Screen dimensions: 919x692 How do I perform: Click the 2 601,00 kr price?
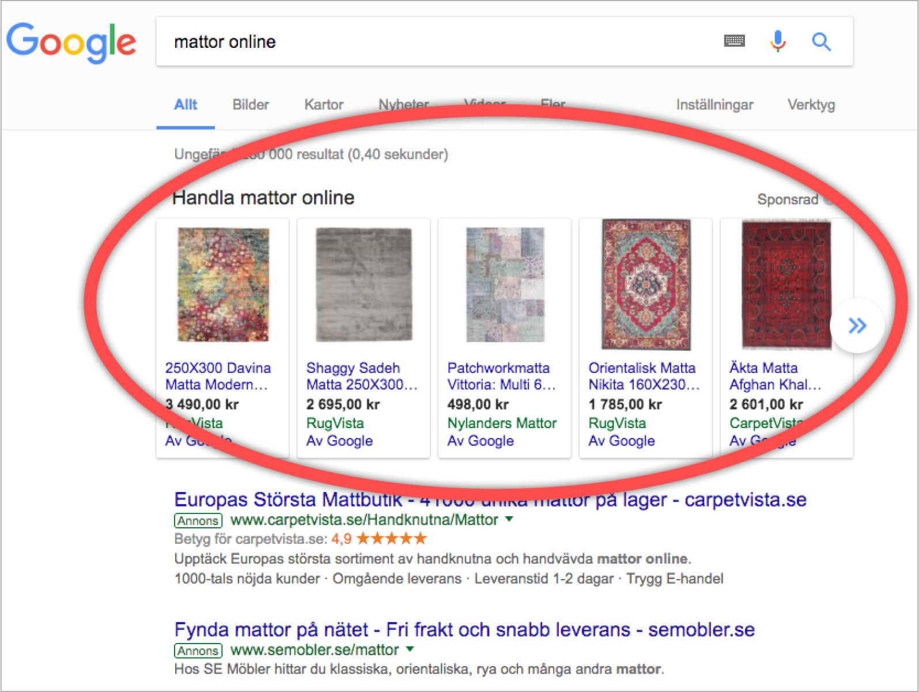click(x=766, y=404)
